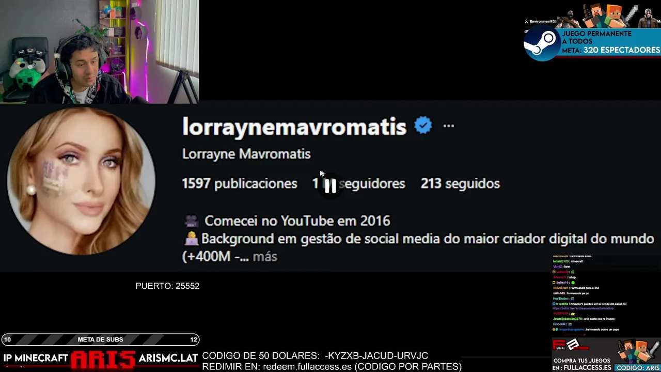Screen dimensions: 661x372
Task: Open the 213 seguidos list
Action: [x=460, y=183]
